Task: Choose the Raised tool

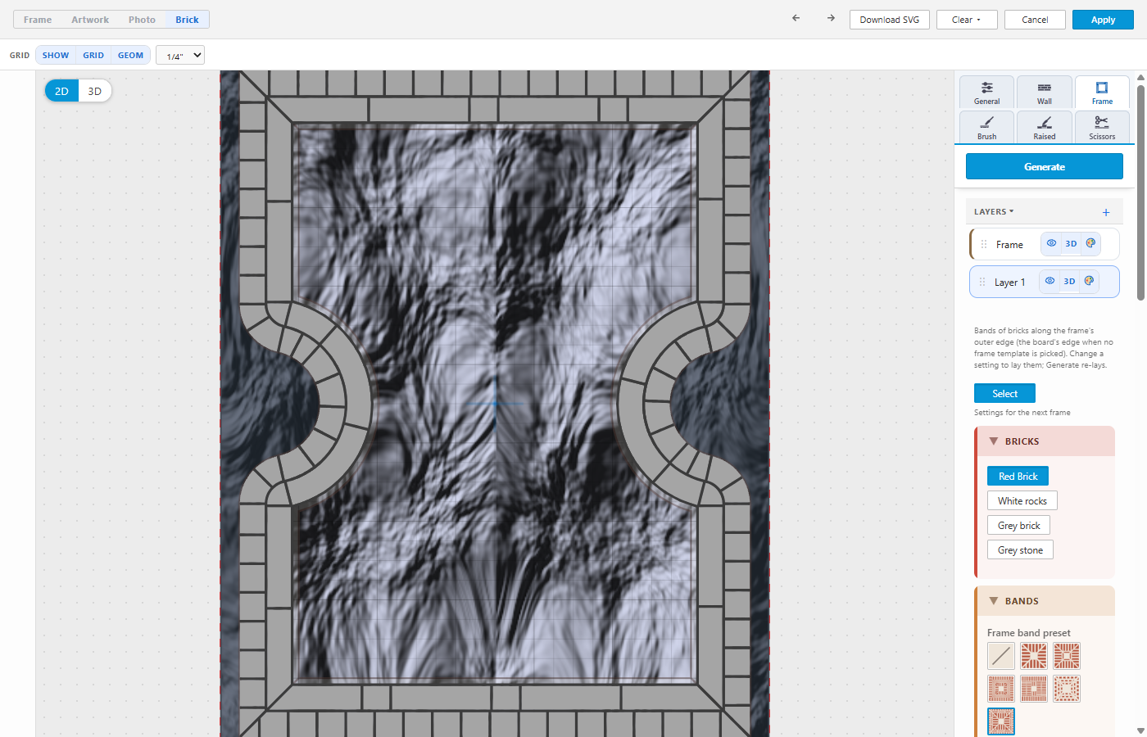Action: point(1045,128)
